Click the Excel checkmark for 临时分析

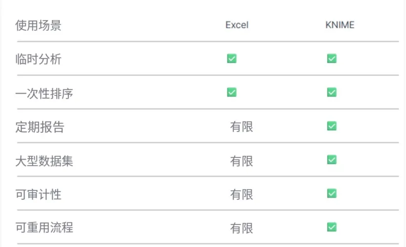[232, 59]
